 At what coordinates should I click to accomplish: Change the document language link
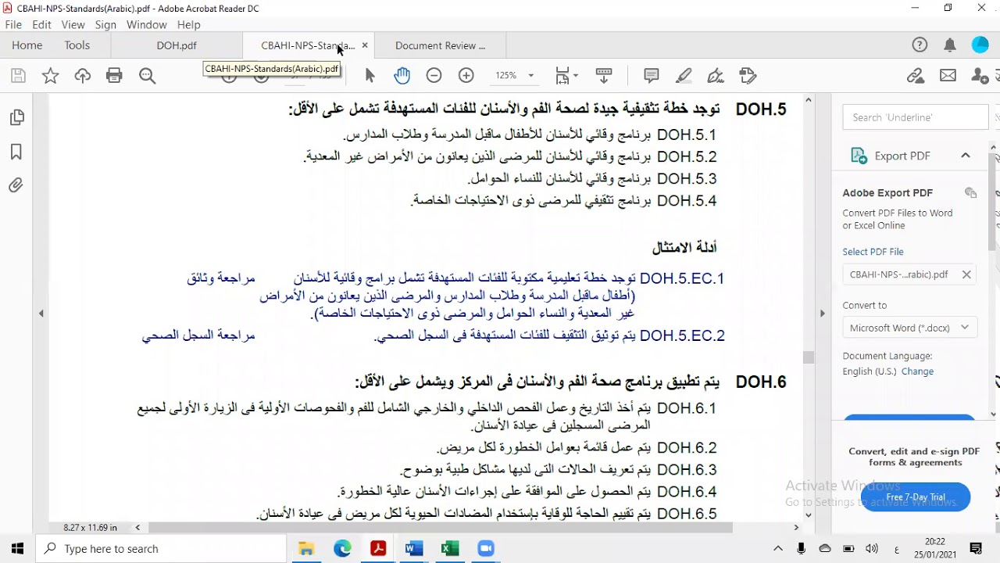(x=917, y=371)
